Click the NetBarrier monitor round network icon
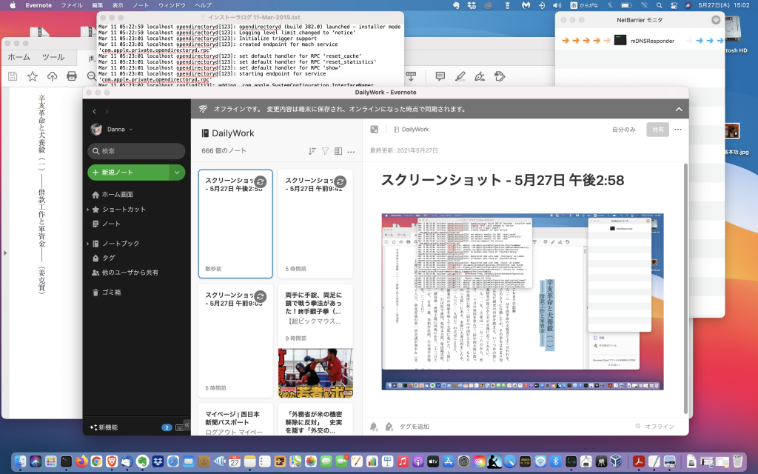758x474 pixels. pyautogui.click(x=716, y=20)
